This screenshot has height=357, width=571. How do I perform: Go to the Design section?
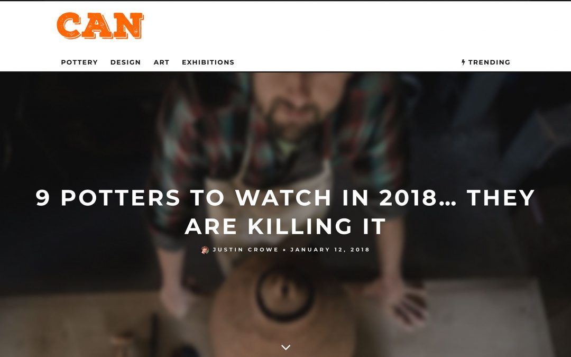pyautogui.click(x=126, y=62)
